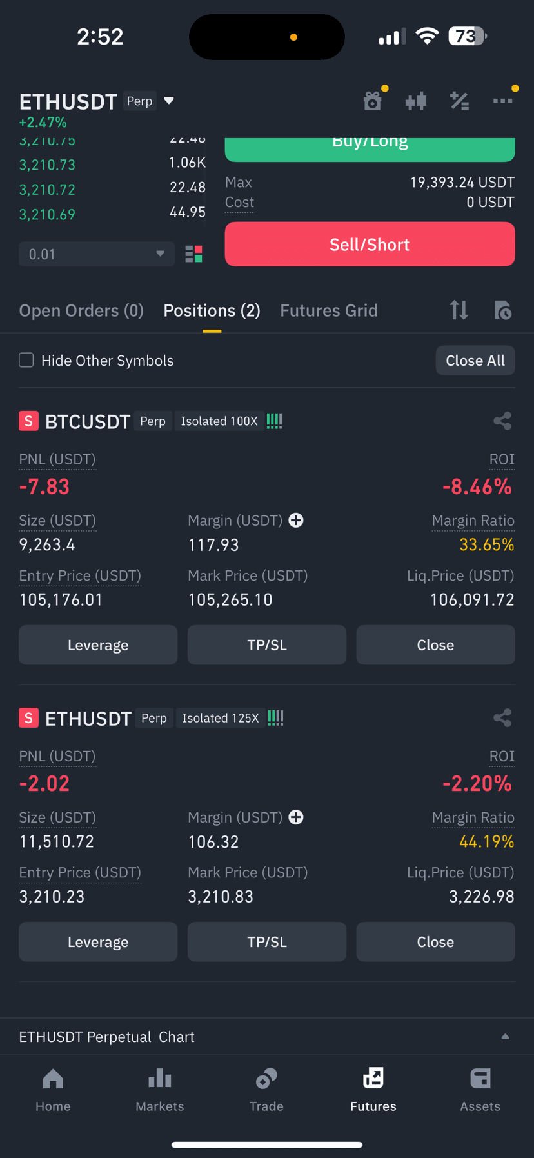Image resolution: width=534 pixels, height=1158 pixels.
Task: Add margin to the BTCUSDT position
Action: (x=296, y=520)
